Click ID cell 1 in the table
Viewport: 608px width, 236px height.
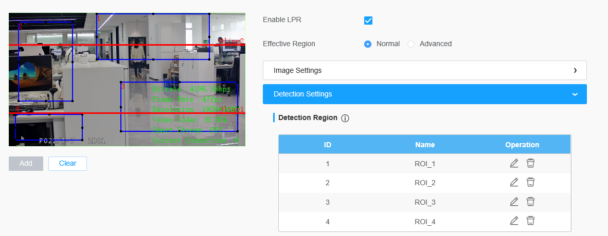click(328, 164)
